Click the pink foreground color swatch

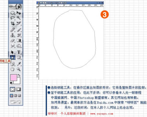coord(14,77)
